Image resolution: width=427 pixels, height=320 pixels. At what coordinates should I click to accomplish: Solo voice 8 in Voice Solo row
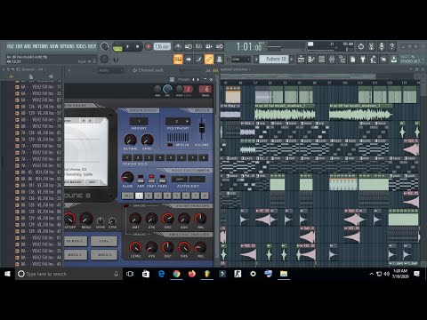coord(204,157)
